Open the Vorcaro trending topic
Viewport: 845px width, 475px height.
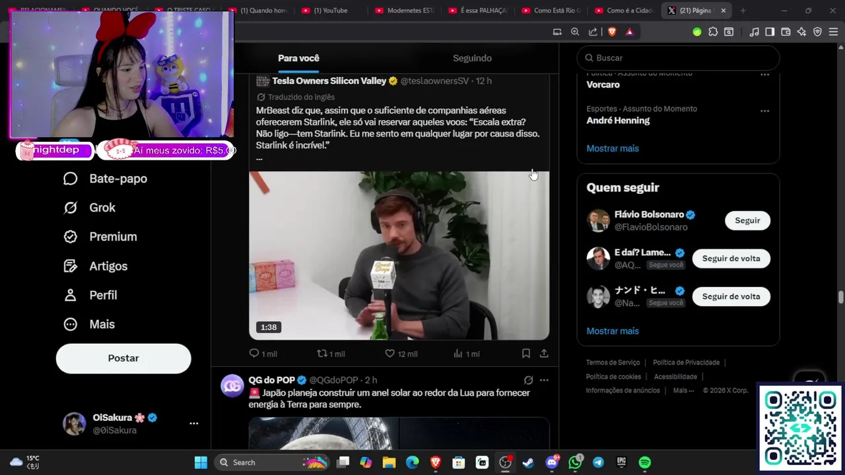point(603,84)
